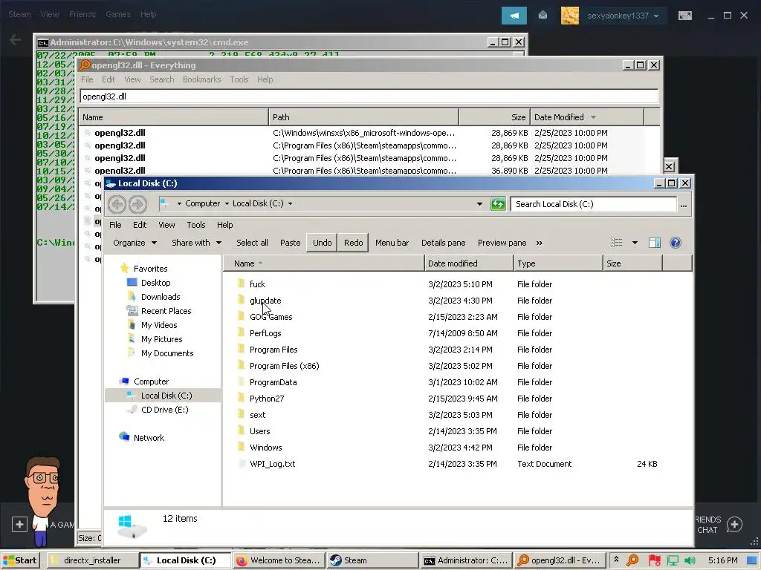
Task: Select the Users folder
Action: coord(259,431)
